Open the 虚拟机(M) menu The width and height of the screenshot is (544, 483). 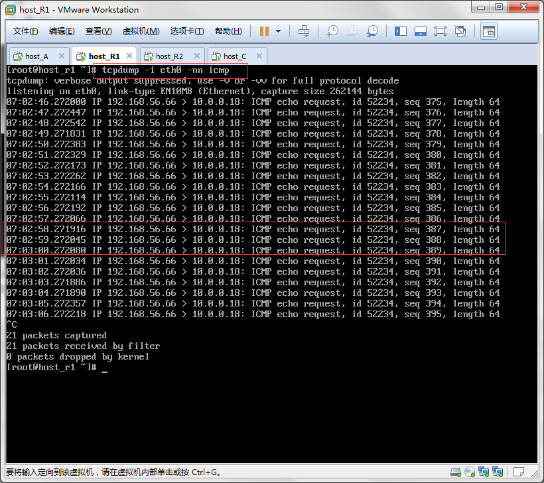point(141,31)
